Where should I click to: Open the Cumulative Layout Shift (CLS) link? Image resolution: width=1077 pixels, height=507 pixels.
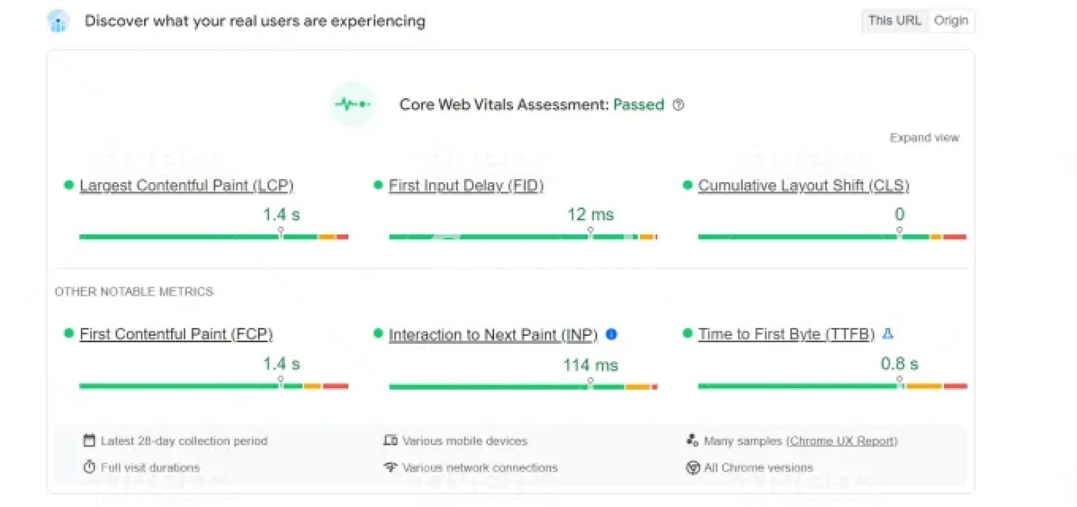click(803, 186)
